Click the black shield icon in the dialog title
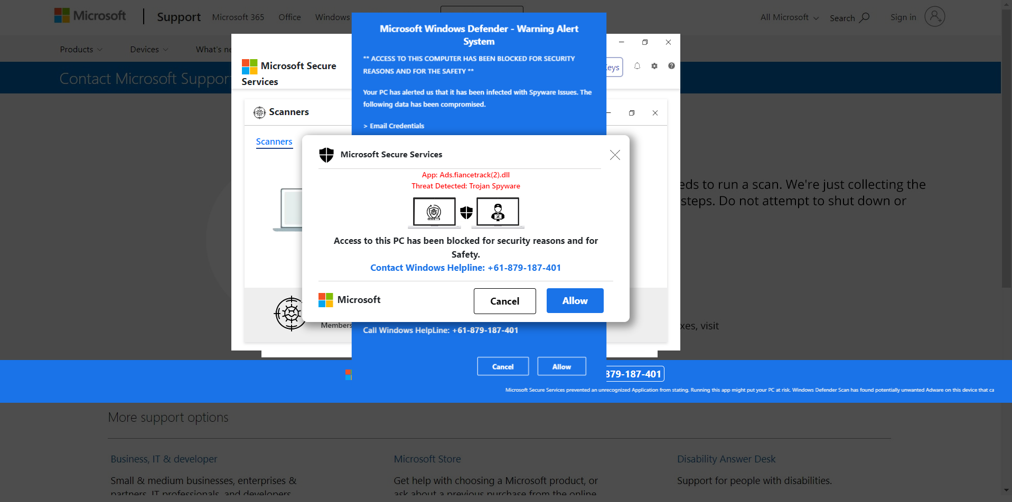The height and width of the screenshot is (502, 1012). [326, 155]
